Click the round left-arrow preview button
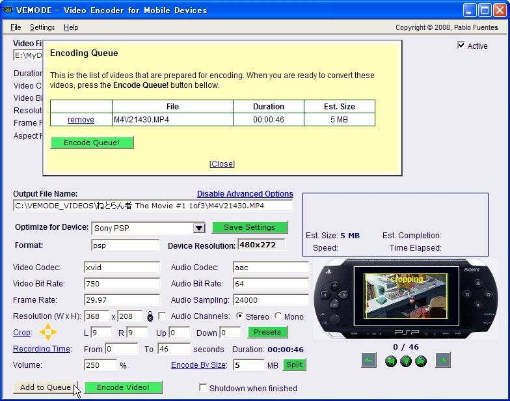Screen dimensions: 510x401 [x=390, y=361]
